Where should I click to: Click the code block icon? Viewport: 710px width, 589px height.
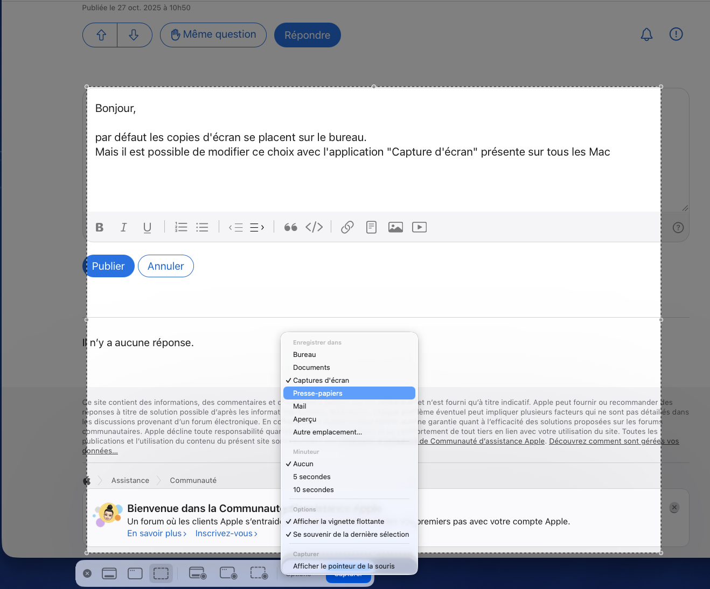314,227
